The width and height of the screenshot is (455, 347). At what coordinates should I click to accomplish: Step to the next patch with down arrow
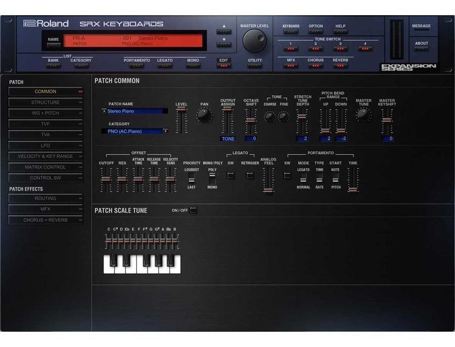click(224, 44)
